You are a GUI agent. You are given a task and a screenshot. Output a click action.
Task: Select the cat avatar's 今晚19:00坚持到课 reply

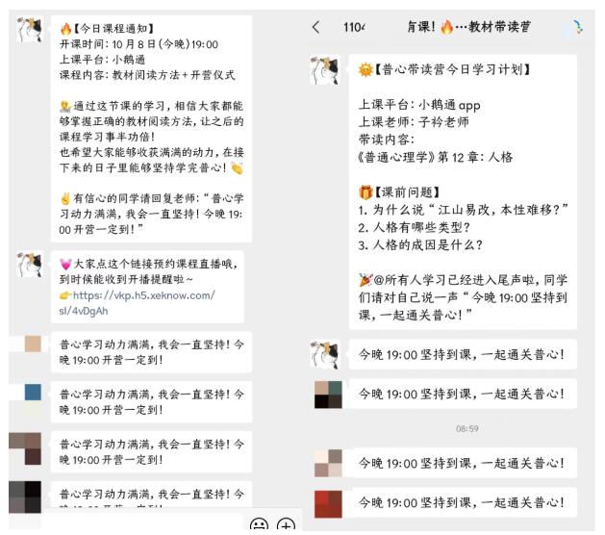click(463, 354)
